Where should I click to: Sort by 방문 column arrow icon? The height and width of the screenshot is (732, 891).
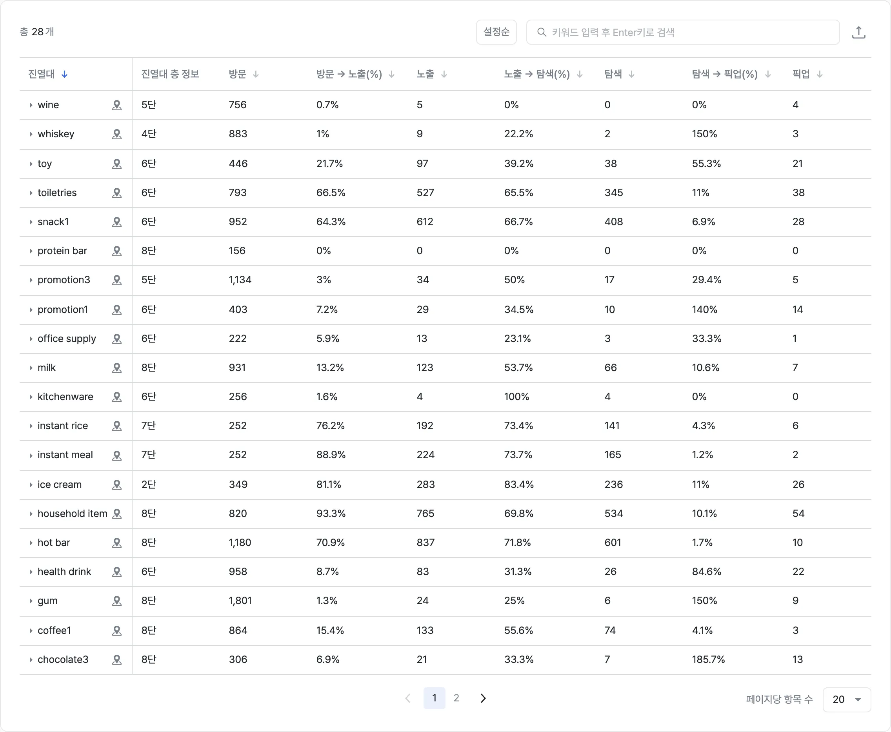[256, 74]
